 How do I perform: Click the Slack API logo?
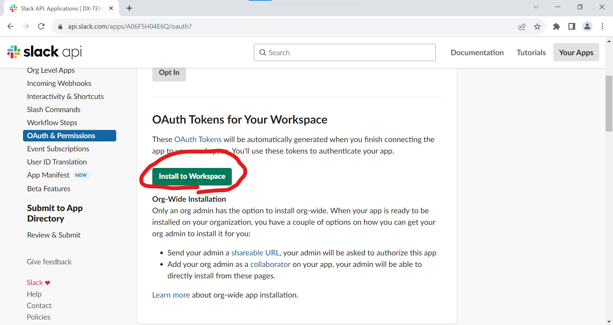44,52
